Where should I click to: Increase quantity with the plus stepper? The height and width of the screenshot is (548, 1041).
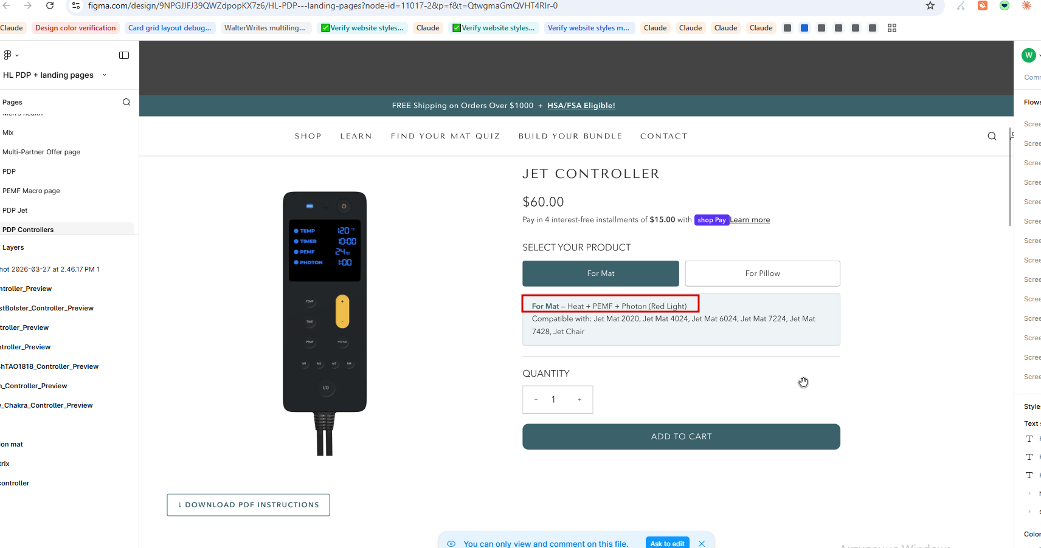(579, 400)
